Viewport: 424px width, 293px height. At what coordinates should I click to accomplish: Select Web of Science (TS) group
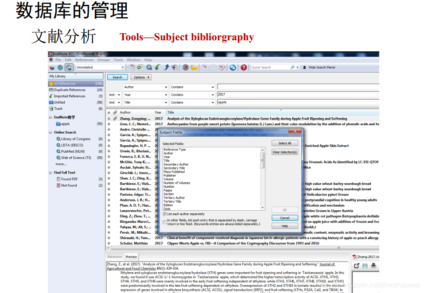click(75, 158)
